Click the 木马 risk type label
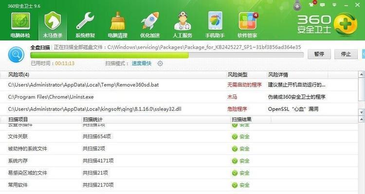This screenshot has width=365, height=194. coord(232,97)
